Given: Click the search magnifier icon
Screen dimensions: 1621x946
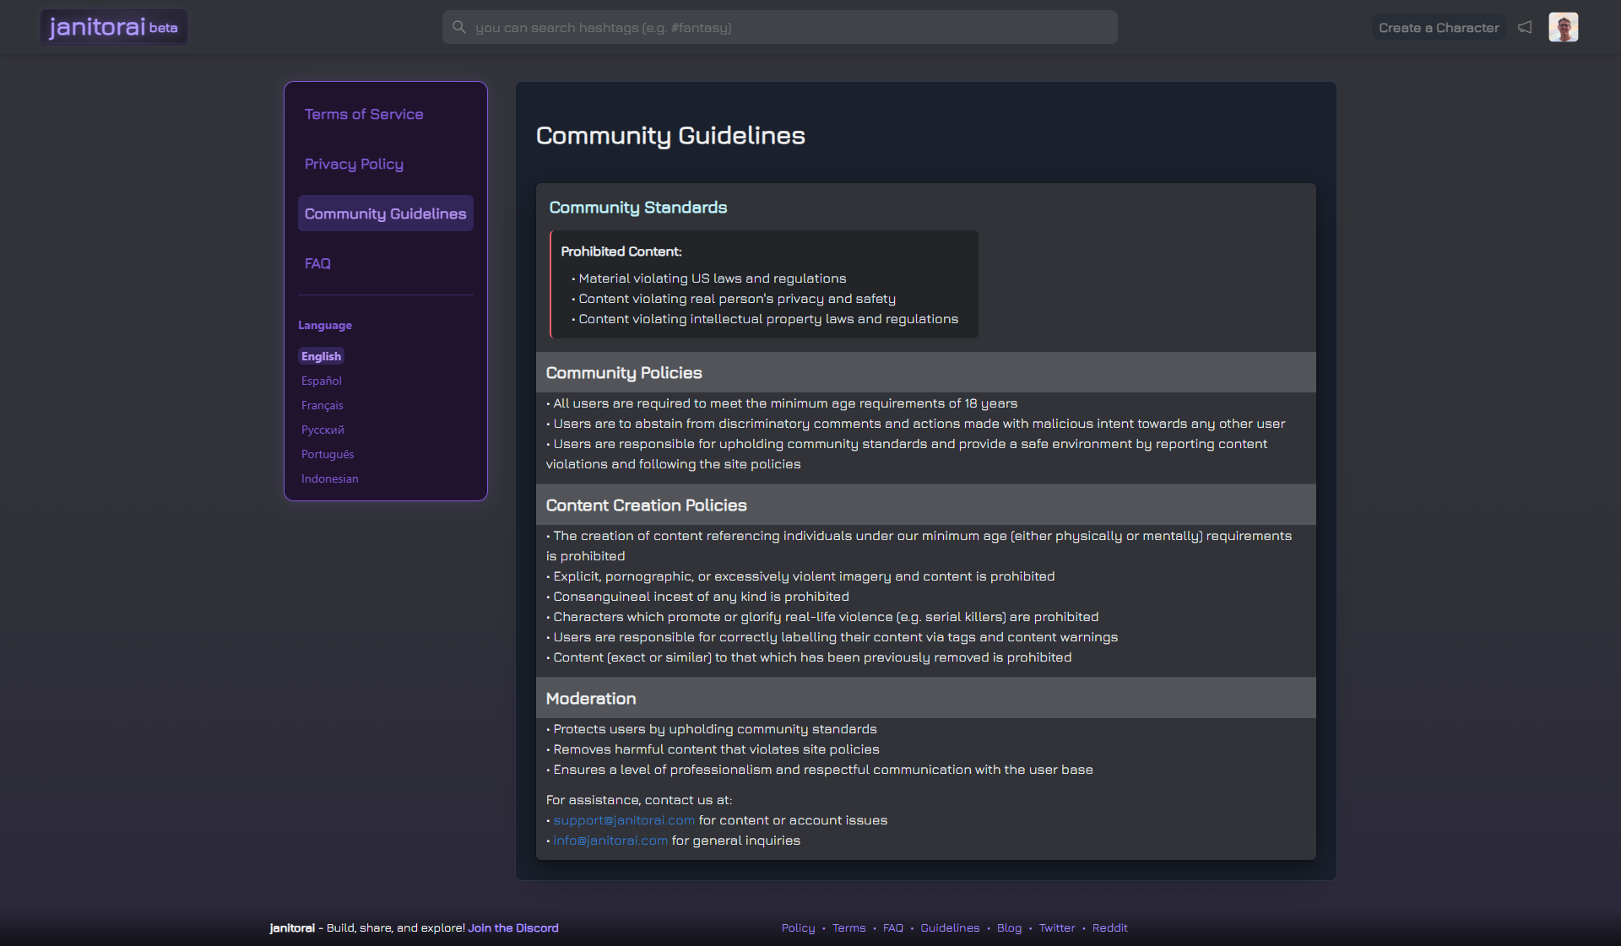Looking at the screenshot, I should 459,27.
